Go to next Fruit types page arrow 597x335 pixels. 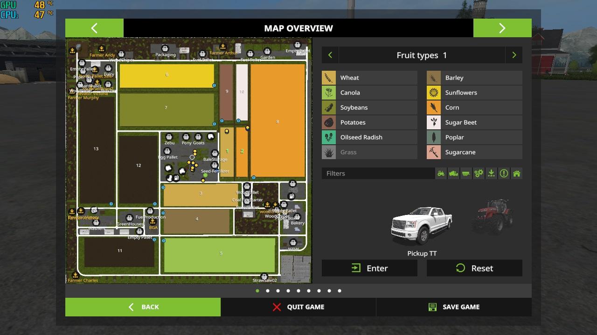pos(514,55)
